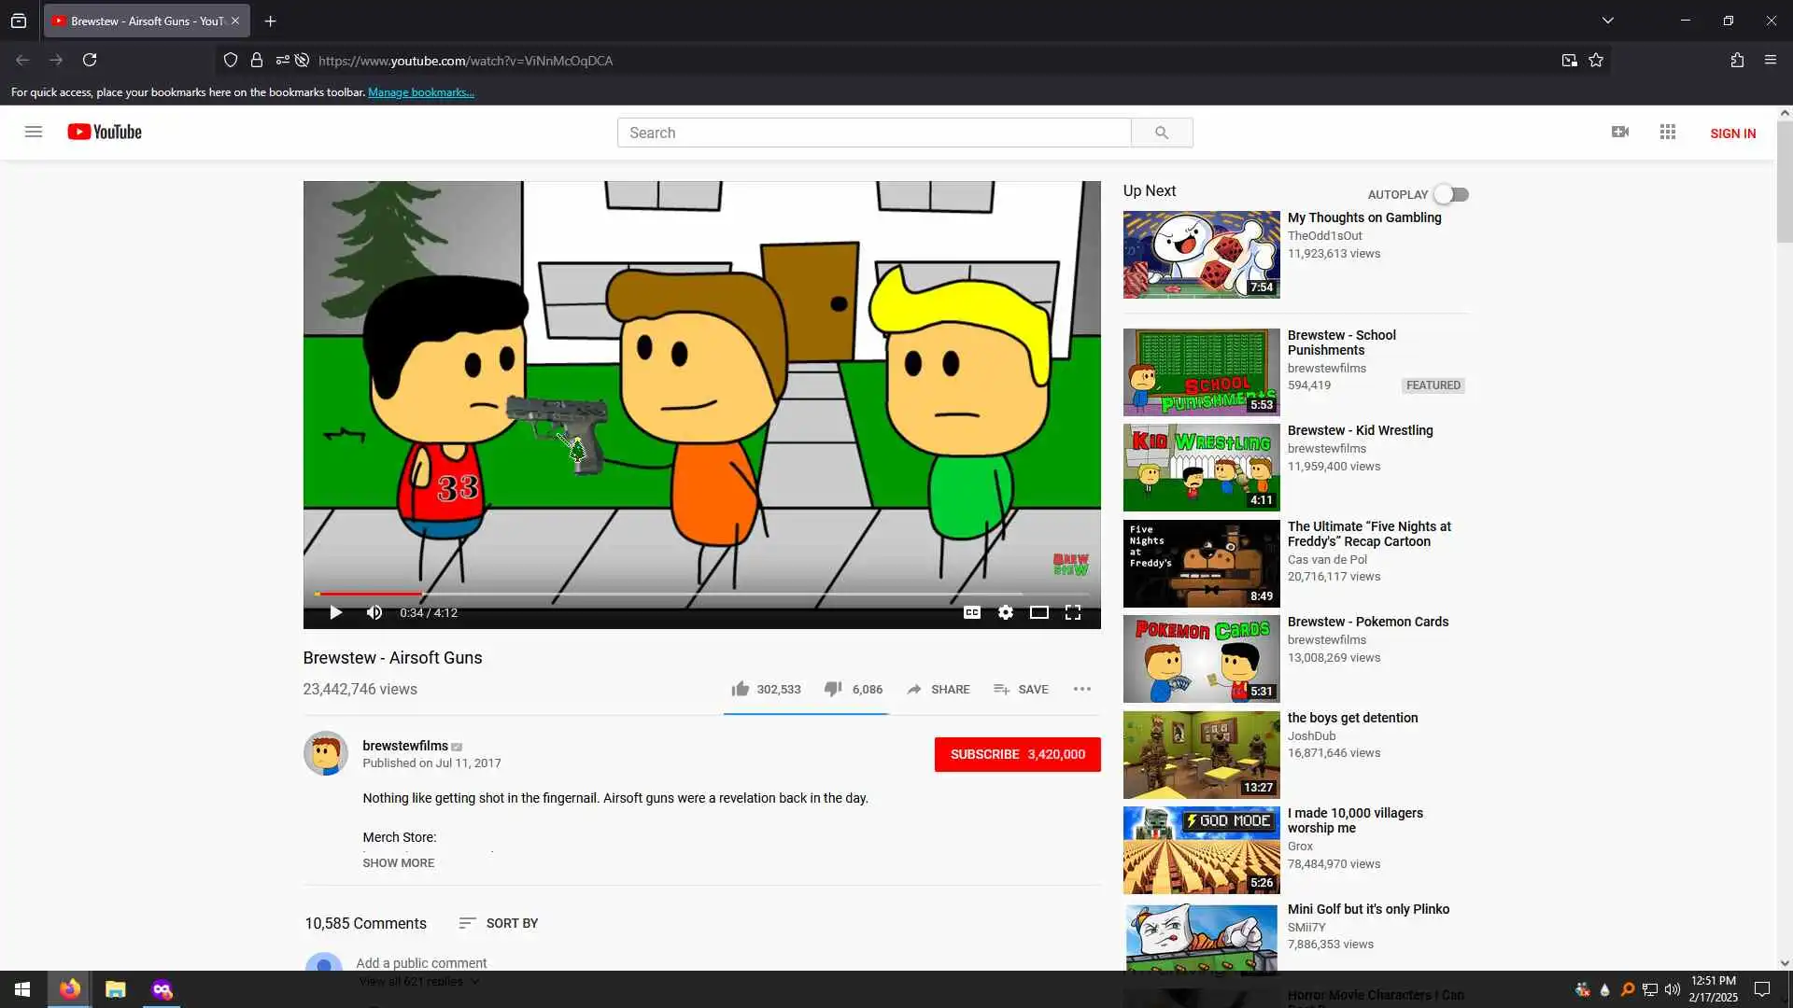Switch video to theater mode

[1038, 612]
